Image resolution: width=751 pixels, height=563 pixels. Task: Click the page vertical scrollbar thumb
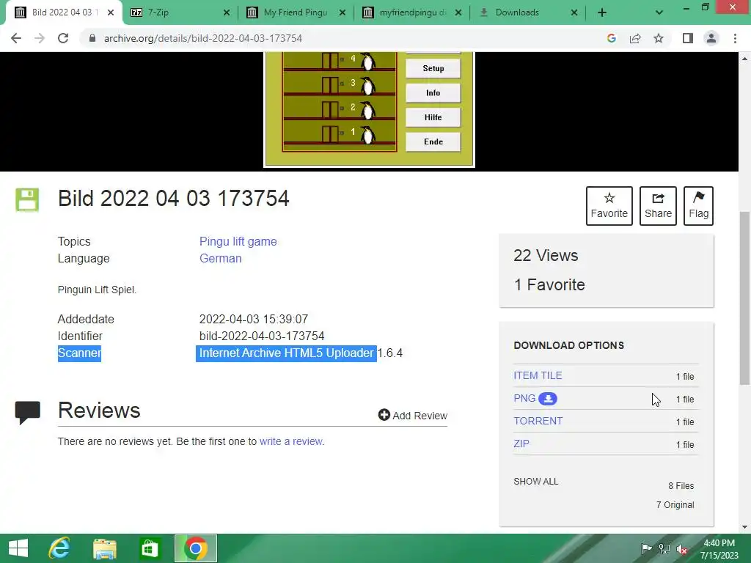point(744,298)
